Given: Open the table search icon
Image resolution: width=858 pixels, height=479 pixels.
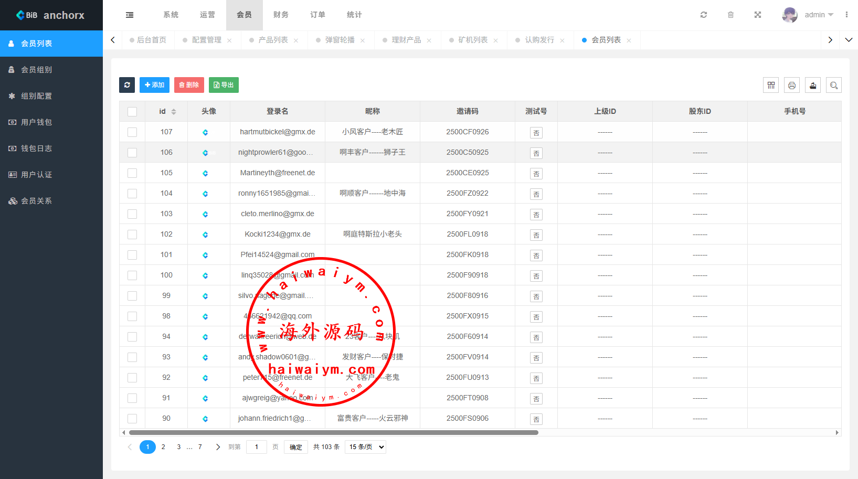Looking at the screenshot, I should (834, 85).
